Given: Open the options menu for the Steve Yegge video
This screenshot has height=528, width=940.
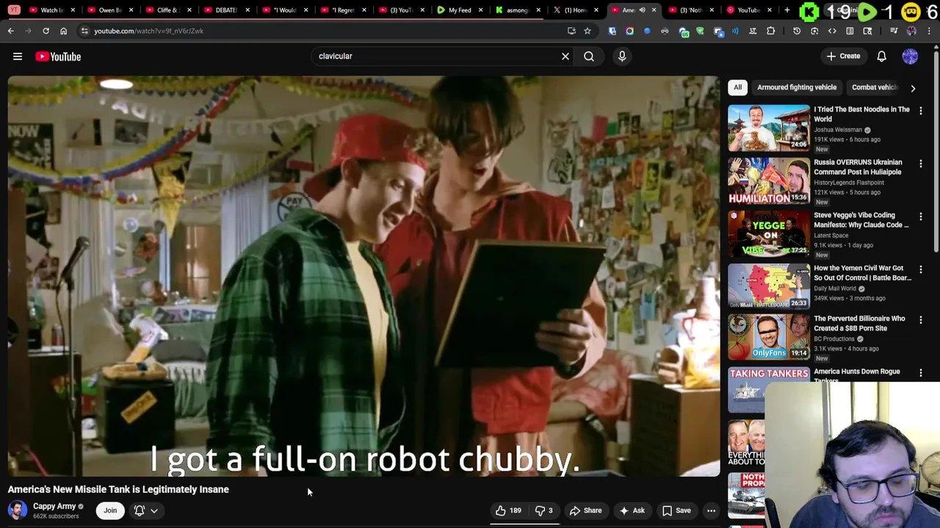Looking at the screenshot, I should pyautogui.click(x=921, y=216).
